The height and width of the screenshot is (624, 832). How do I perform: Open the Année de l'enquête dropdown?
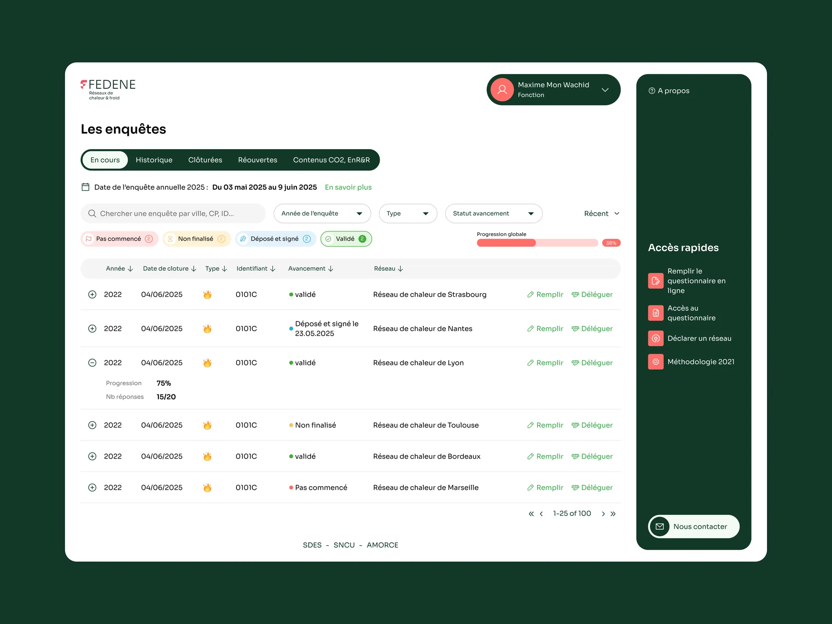[322, 214]
